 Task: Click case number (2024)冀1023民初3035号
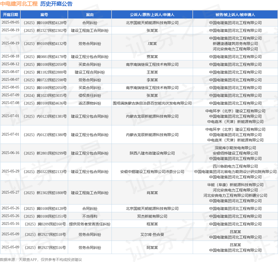tap(45, 96)
